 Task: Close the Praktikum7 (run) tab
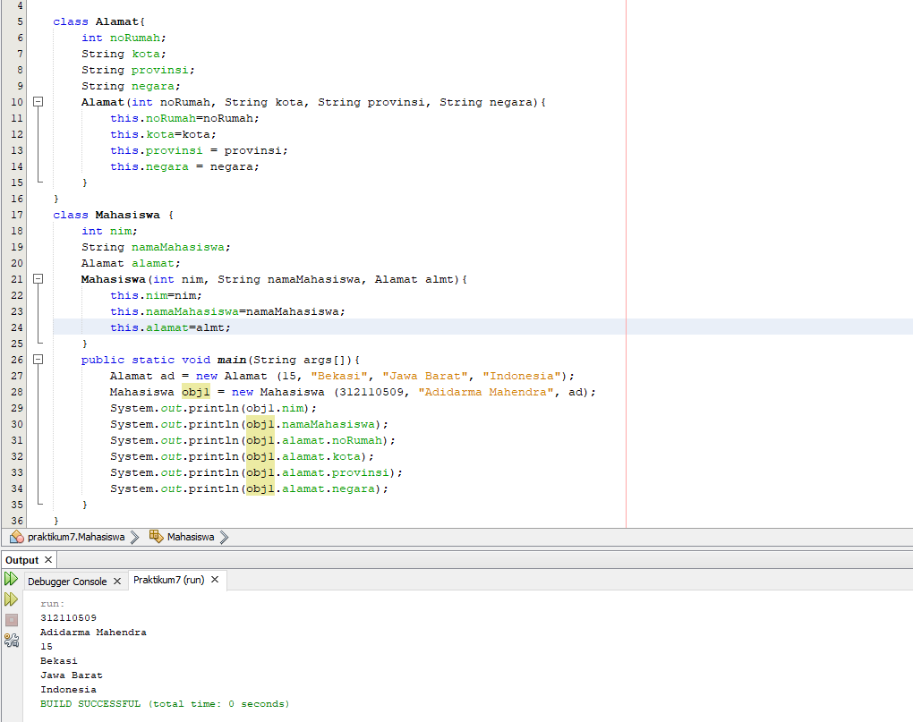coord(214,579)
